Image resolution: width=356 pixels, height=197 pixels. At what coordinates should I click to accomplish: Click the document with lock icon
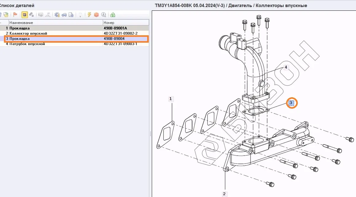[x=71, y=15]
